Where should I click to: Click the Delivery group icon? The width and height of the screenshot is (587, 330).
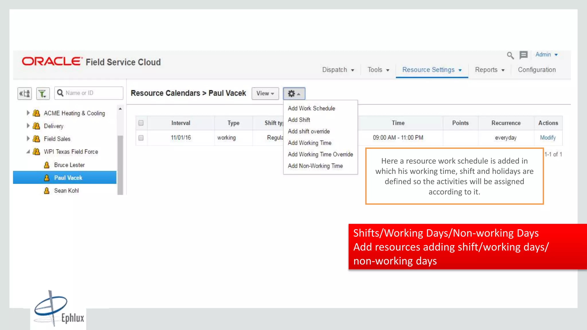36,126
